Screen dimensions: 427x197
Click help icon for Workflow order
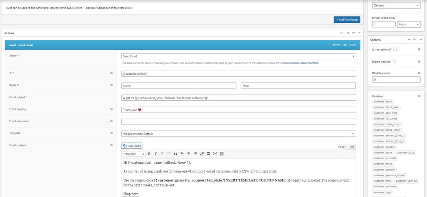(419, 73)
